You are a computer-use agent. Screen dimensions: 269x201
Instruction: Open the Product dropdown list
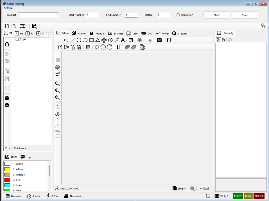pyautogui.click(x=57, y=15)
